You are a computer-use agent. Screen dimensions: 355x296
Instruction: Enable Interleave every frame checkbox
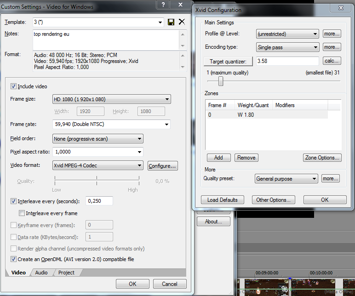coord(22,213)
